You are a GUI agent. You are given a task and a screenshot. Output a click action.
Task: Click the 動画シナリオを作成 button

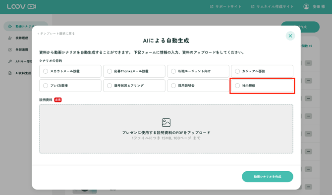(x=268, y=177)
